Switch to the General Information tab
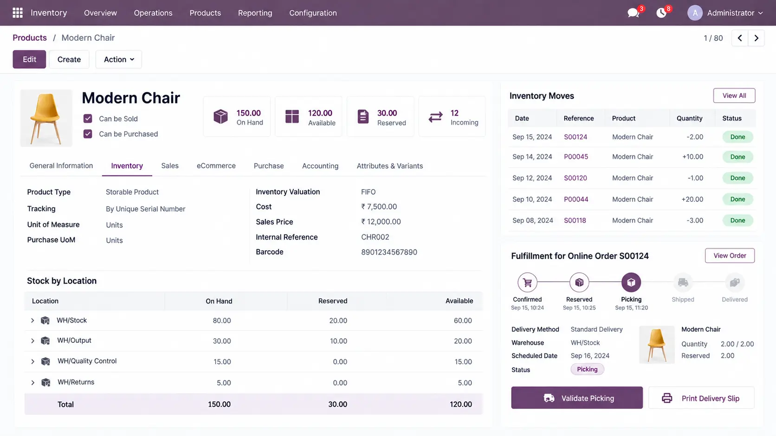Screen dimensions: 776x436 (61, 166)
